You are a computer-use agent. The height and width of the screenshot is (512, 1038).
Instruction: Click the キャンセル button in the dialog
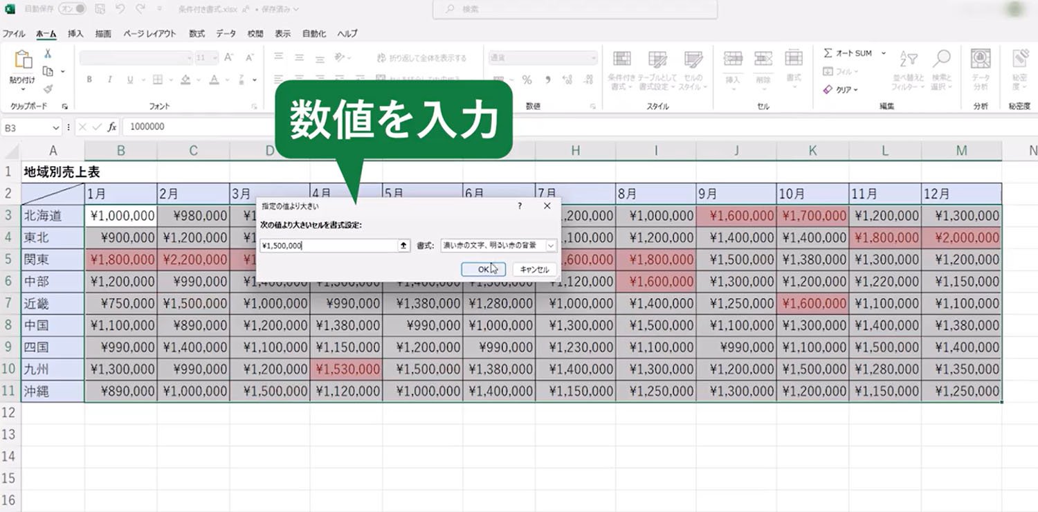[x=534, y=269]
